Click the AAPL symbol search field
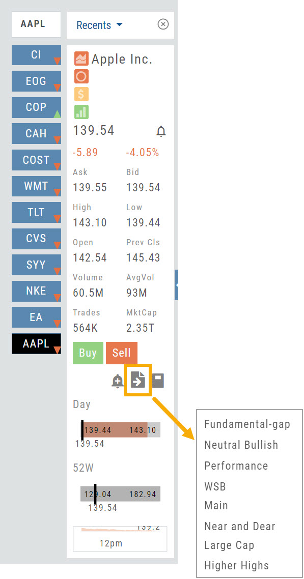304x579 pixels. click(33, 24)
